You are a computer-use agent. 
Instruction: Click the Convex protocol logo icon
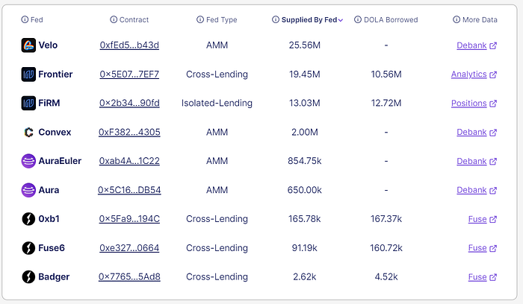click(x=29, y=133)
